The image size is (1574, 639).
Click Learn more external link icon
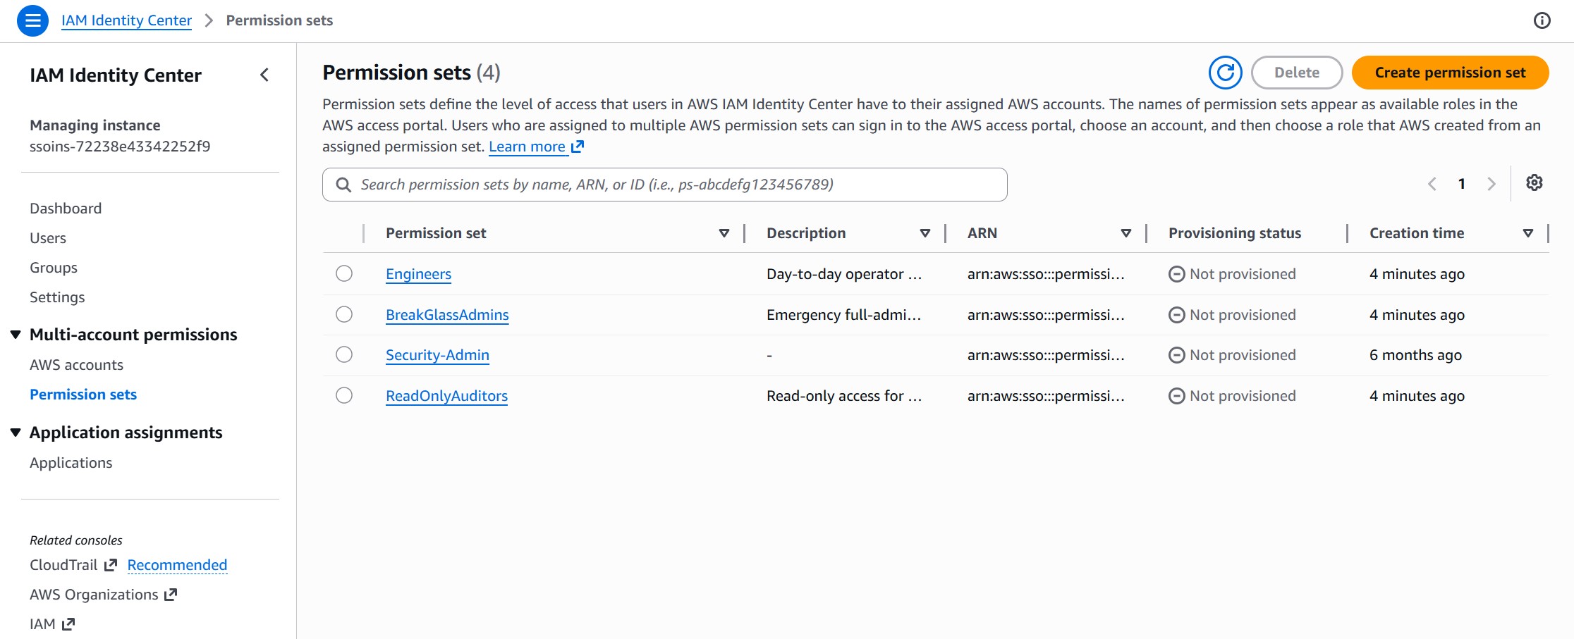(x=578, y=147)
